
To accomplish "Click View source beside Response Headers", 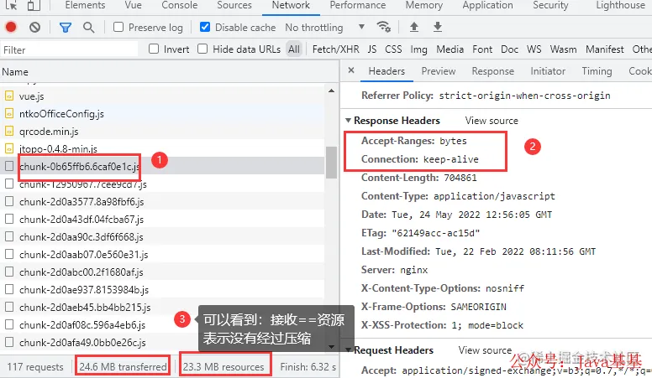I will pos(492,121).
